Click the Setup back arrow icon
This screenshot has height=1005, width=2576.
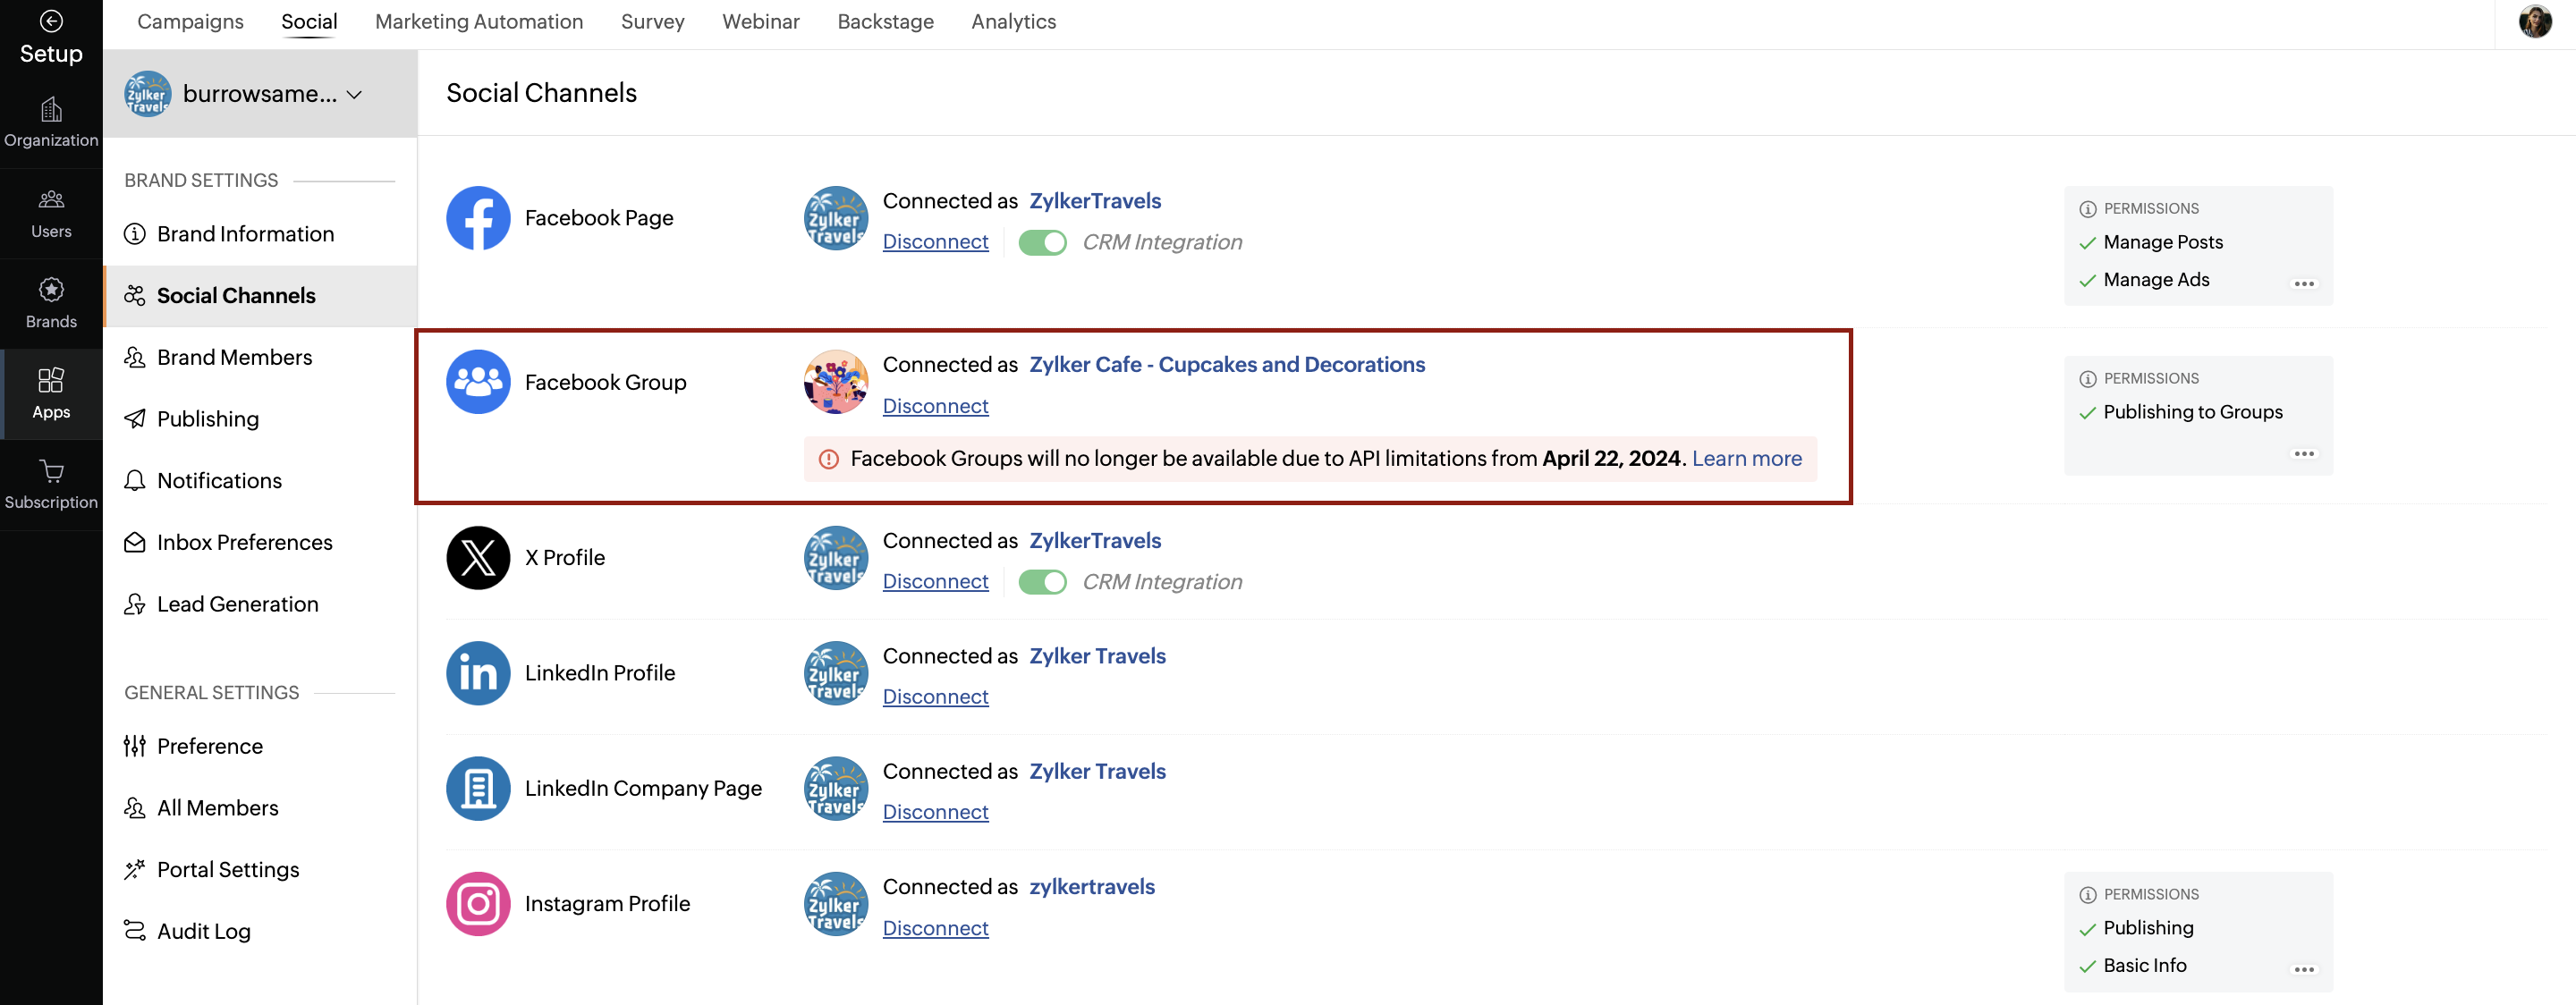(x=51, y=21)
